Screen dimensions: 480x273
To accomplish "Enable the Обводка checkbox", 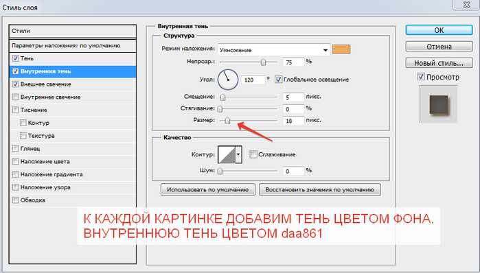I will (15, 200).
